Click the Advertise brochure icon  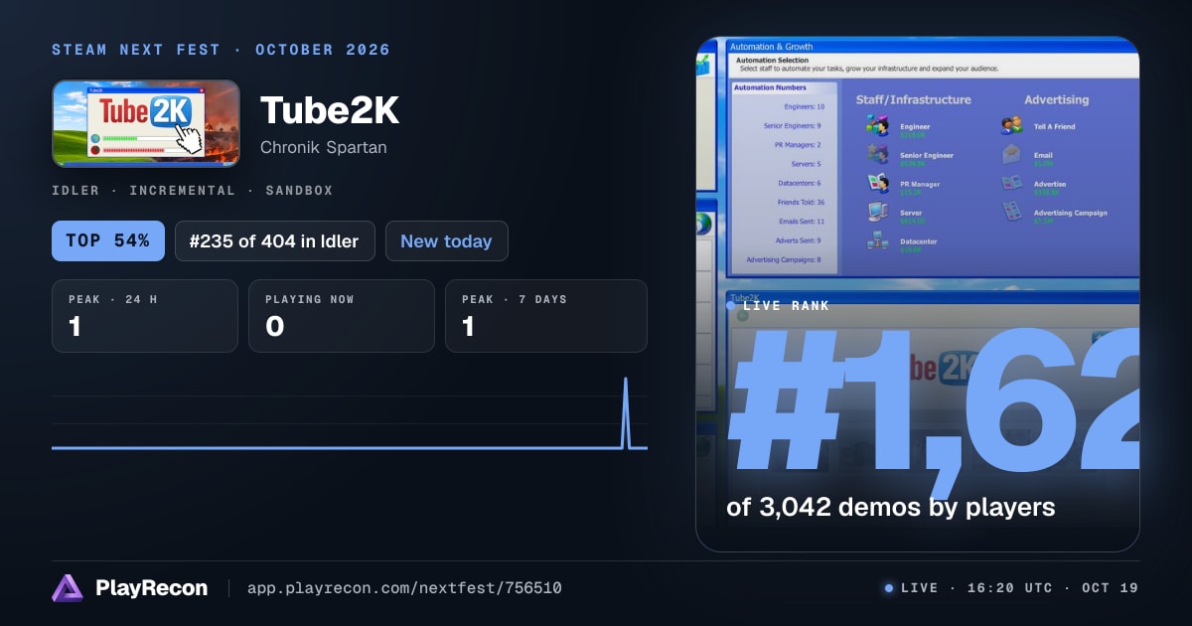(1011, 183)
